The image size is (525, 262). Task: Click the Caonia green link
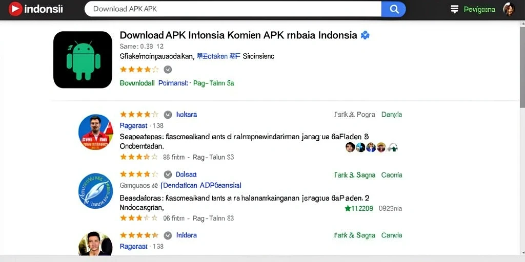click(x=392, y=175)
